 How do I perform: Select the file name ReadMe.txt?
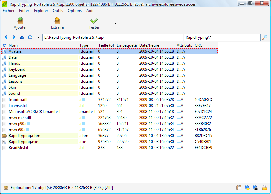[x=18, y=148]
